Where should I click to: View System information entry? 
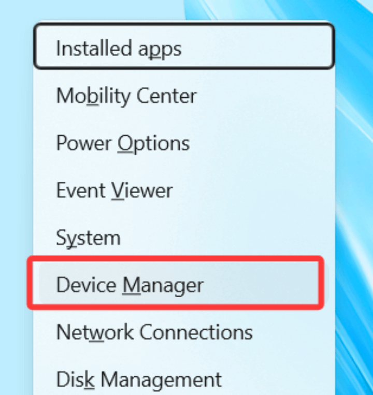88,238
